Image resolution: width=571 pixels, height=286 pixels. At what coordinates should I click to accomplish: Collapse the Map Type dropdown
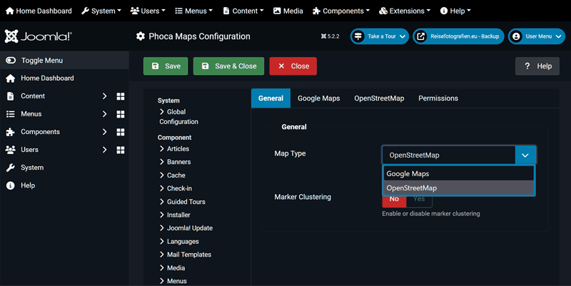[x=525, y=155]
